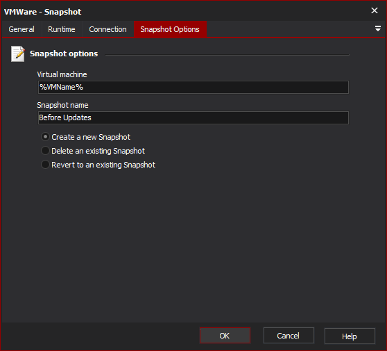Click the Snapshot options section heading
The width and height of the screenshot is (387, 351).
pos(64,54)
